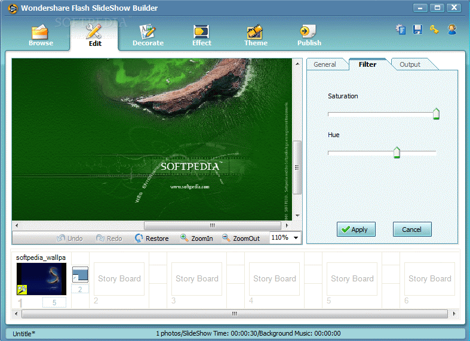Restore the original image
Image resolution: width=470 pixels, height=341 pixels.
click(152, 238)
